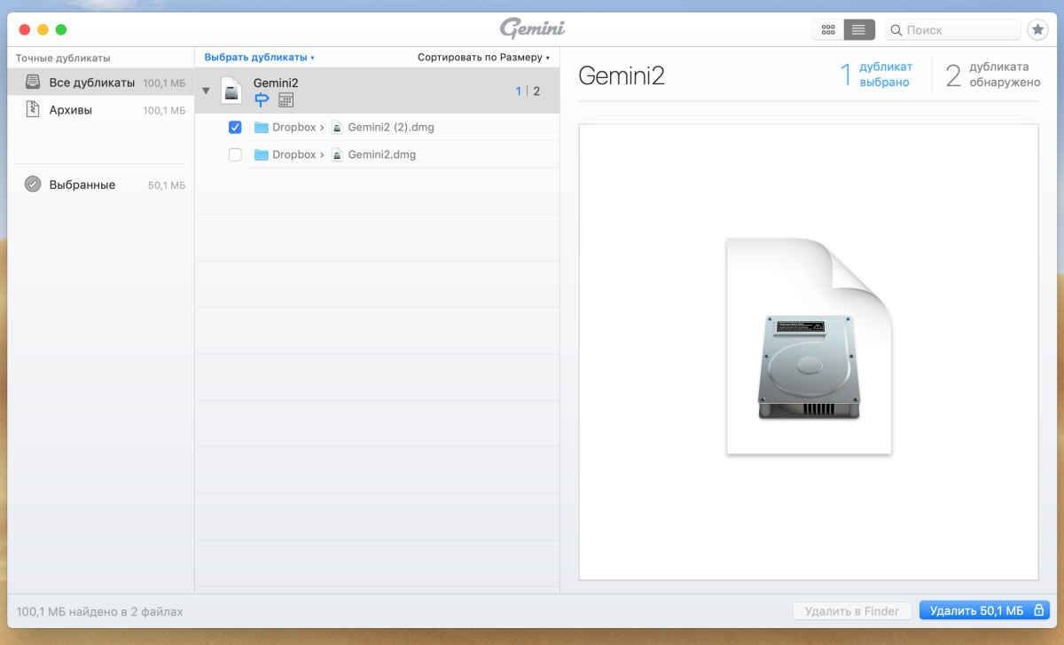Click the lock icon on delete button

(x=1037, y=610)
